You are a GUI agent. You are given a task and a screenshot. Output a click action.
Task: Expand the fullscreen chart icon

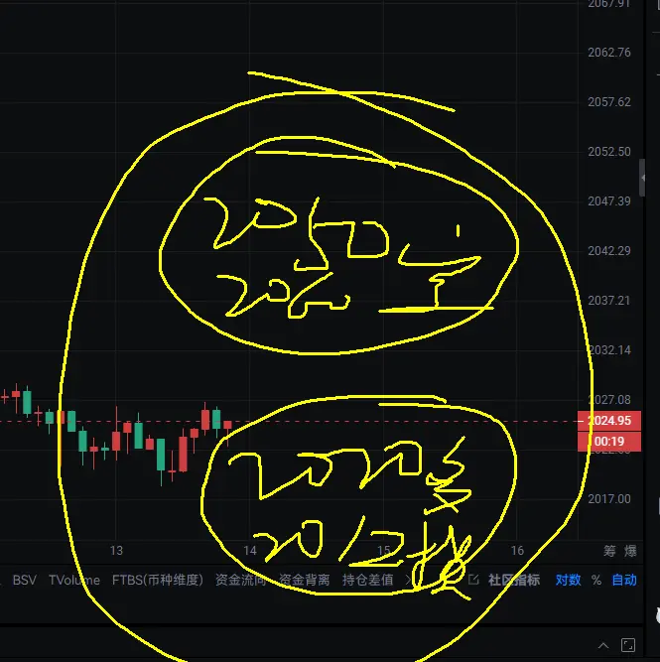(x=628, y=645)
